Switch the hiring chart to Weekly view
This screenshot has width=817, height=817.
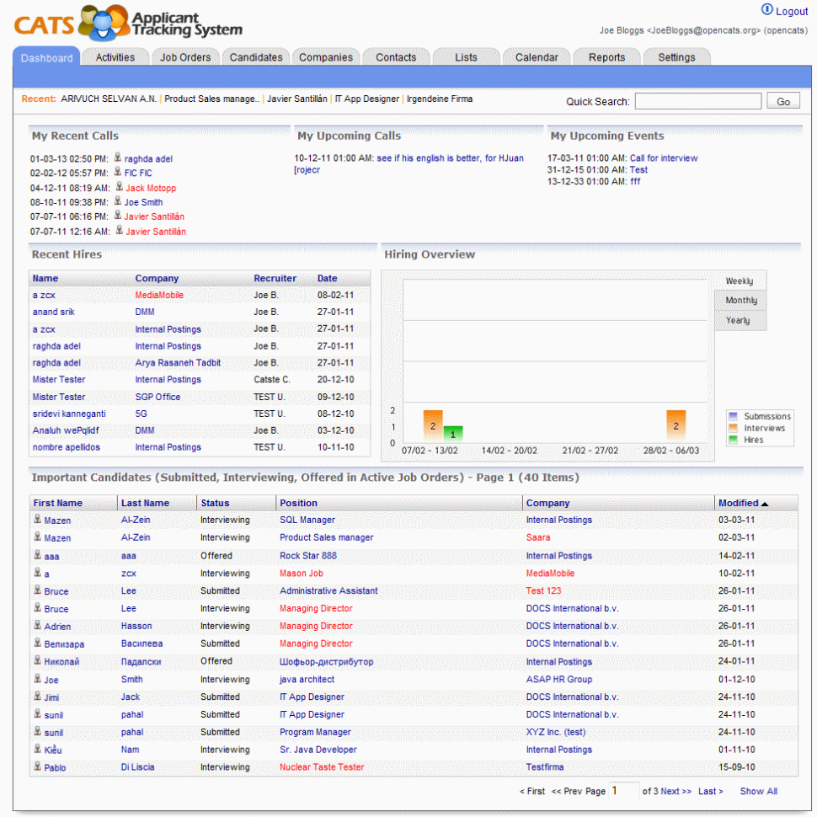[x=740, y=280]
